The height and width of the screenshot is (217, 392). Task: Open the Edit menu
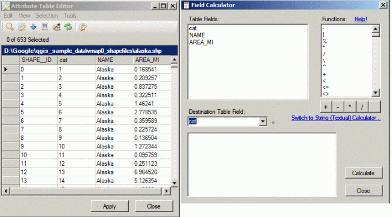coord(8,16)
